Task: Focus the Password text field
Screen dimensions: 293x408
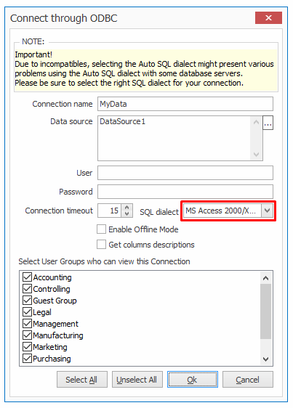Action: (185, 192)
